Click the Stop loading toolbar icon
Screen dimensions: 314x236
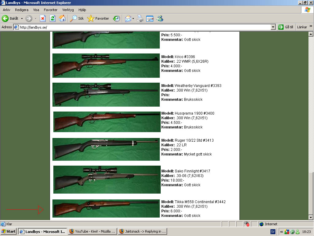point(43,18)
